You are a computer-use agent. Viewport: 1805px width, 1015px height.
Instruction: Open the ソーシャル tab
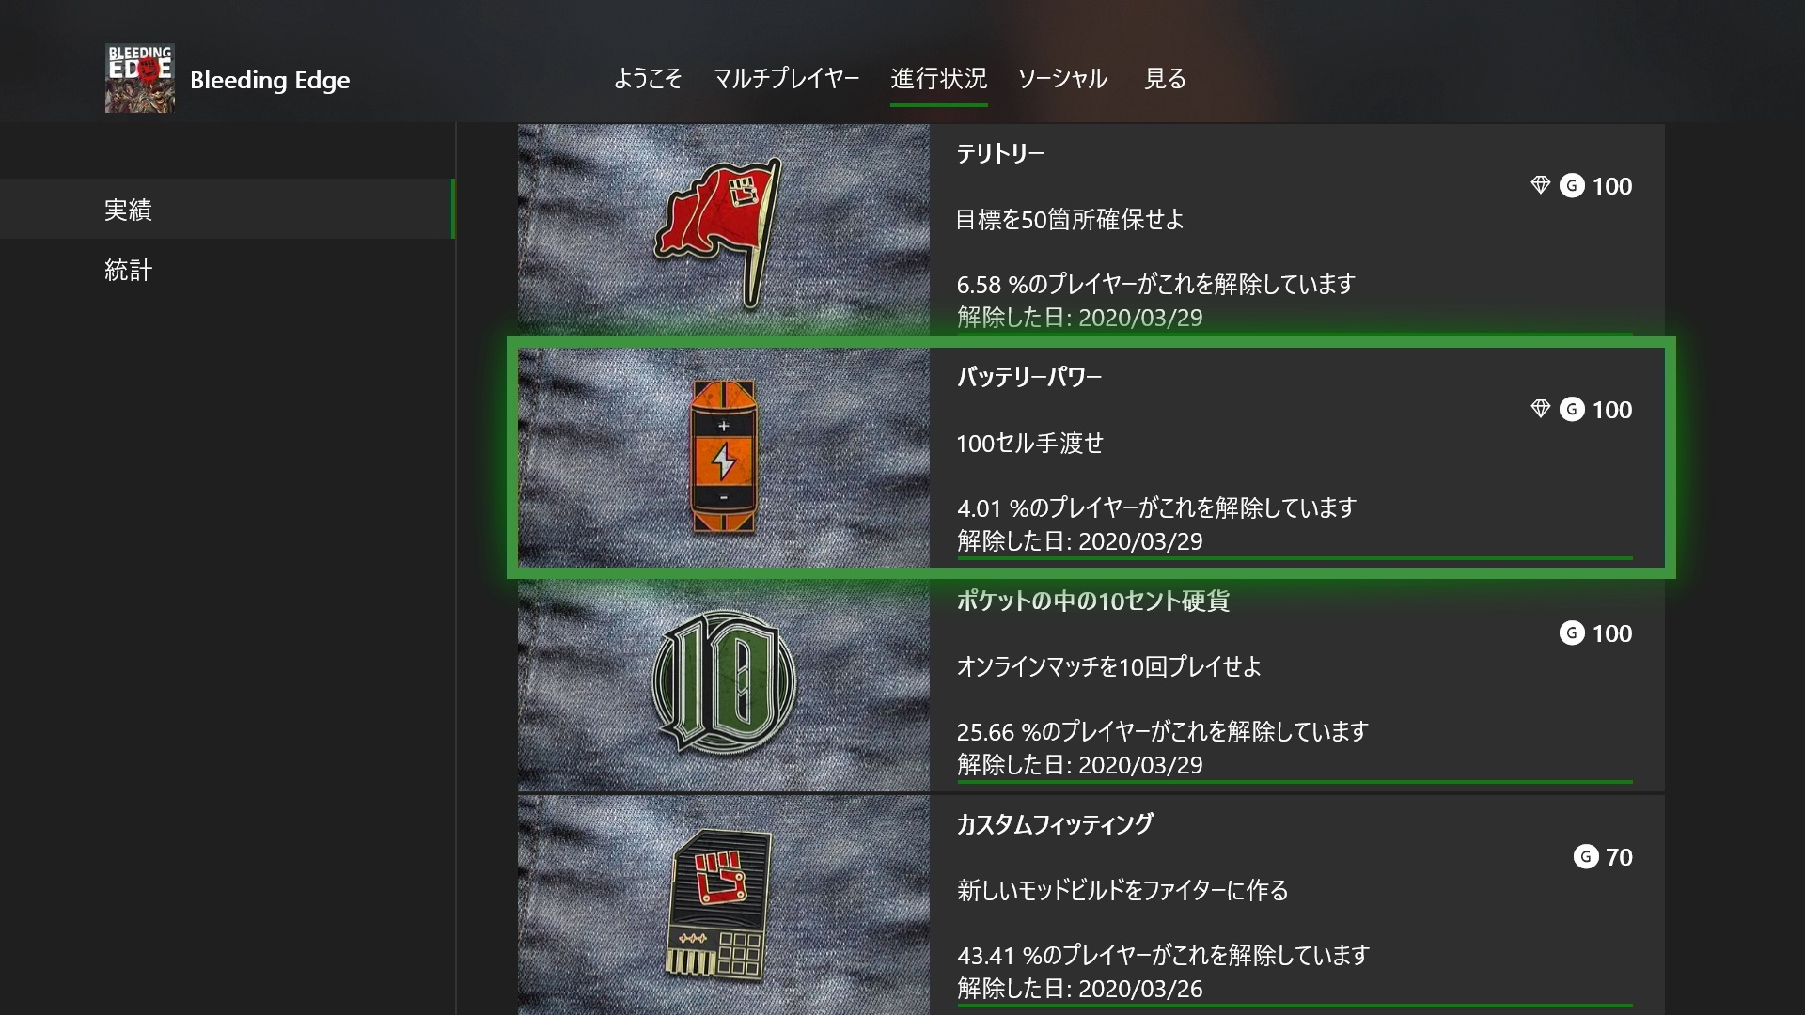pos(1062,79)
